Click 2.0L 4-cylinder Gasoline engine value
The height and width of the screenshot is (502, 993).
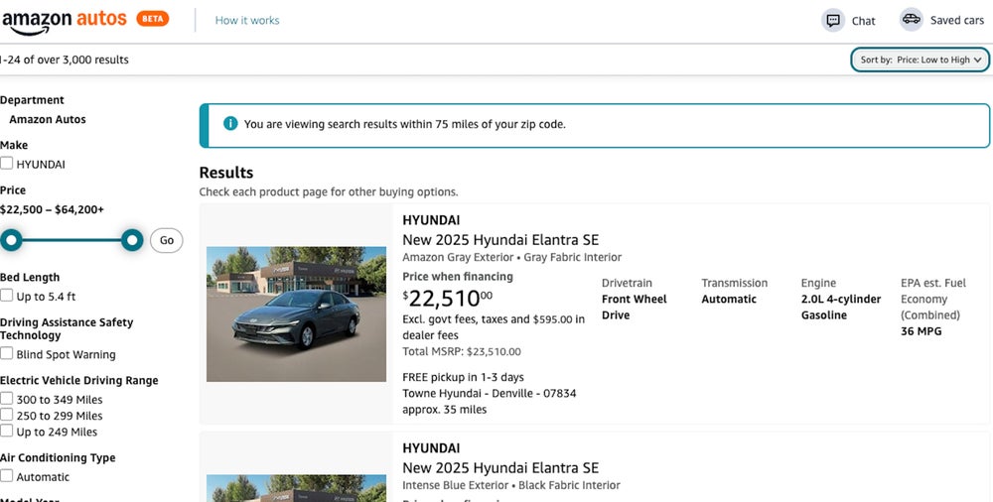(841, 307)
